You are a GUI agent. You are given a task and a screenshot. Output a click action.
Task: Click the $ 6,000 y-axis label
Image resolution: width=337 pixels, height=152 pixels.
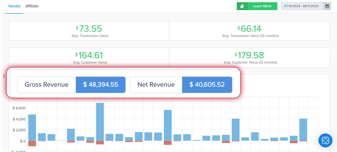pos(19,108)
